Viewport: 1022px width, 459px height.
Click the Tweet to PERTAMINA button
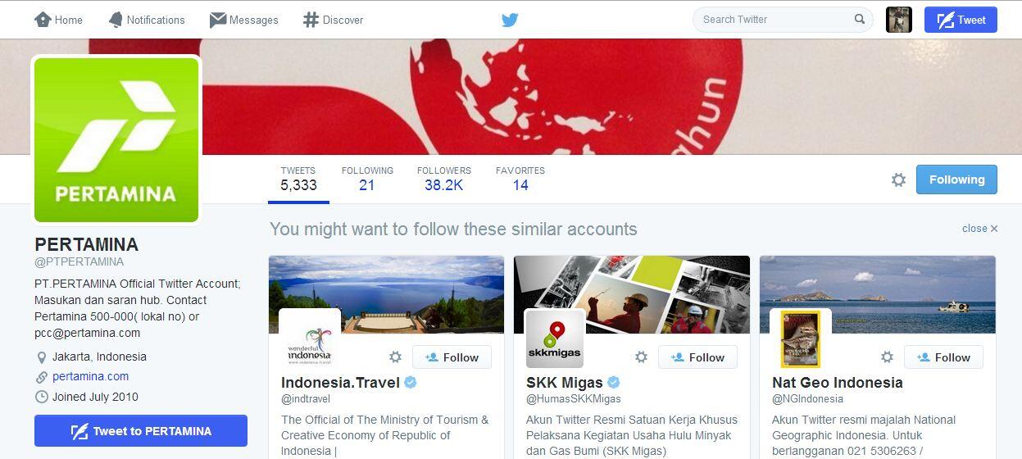click(141, 431)
